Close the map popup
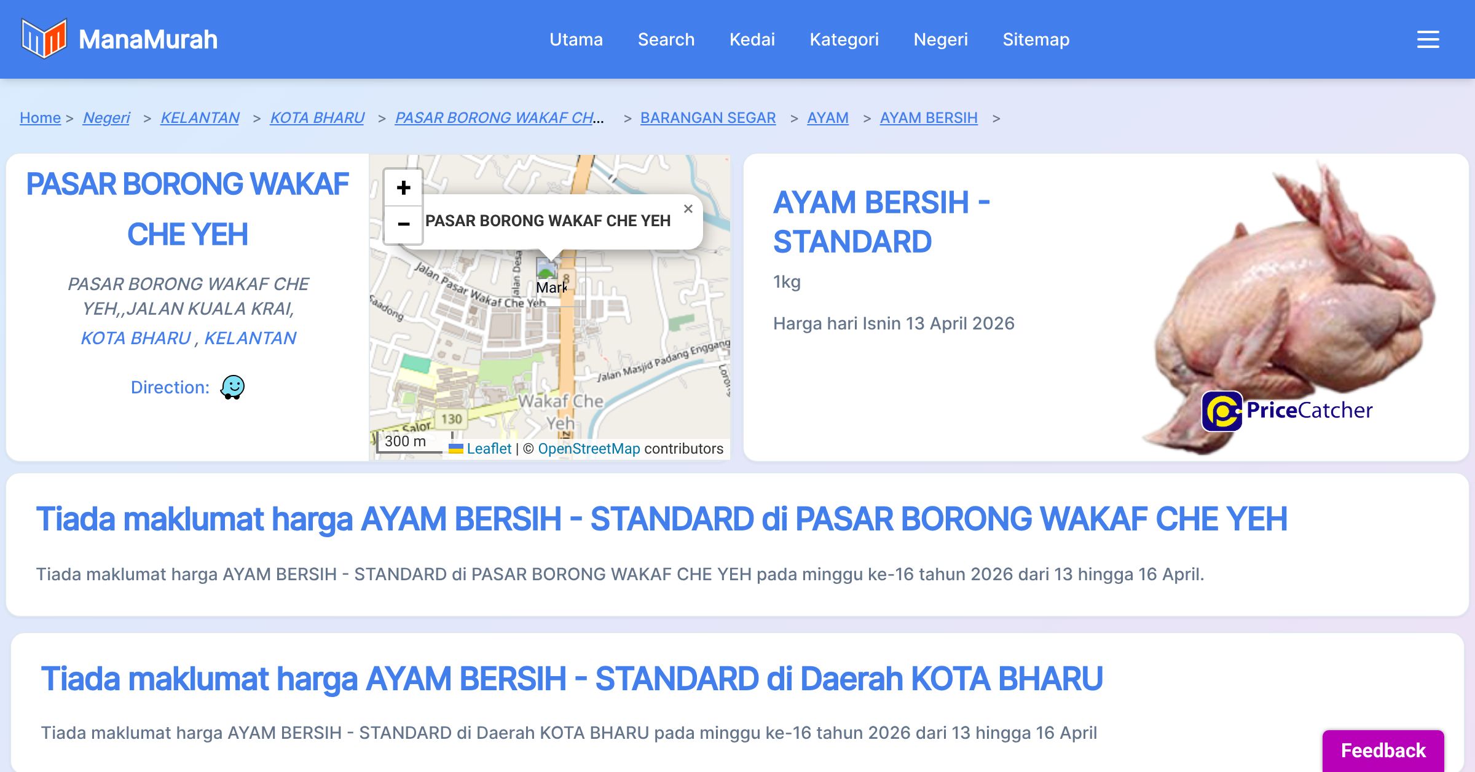Screen dimensions: 1475x772 tap(688, 209)
